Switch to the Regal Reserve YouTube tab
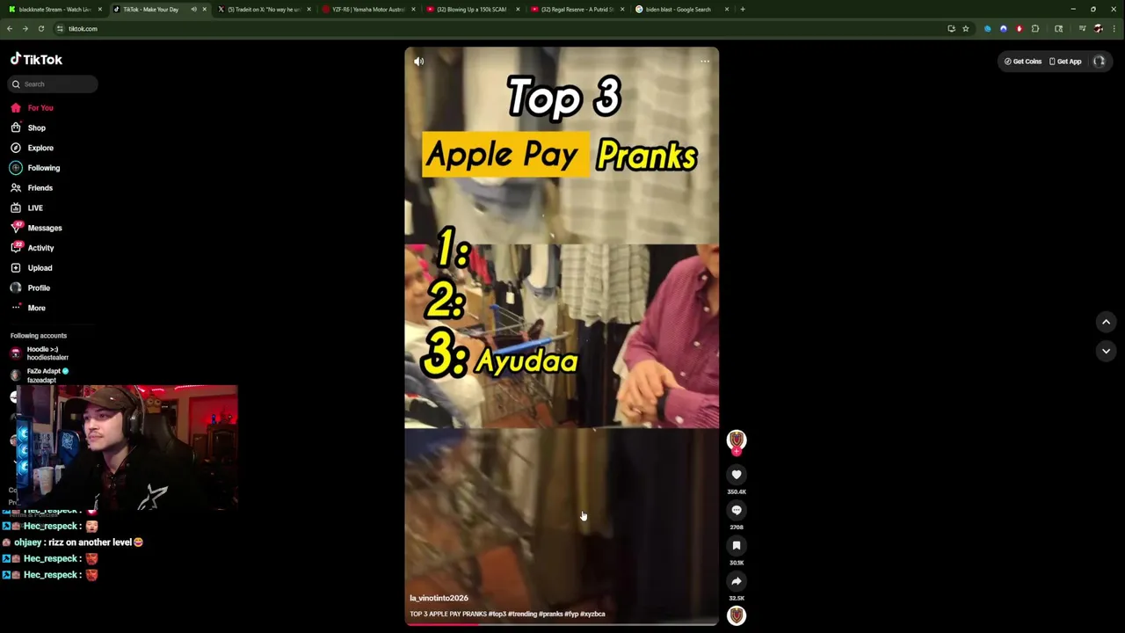This screenshot has width=1125, height=633. pos(577,10)
